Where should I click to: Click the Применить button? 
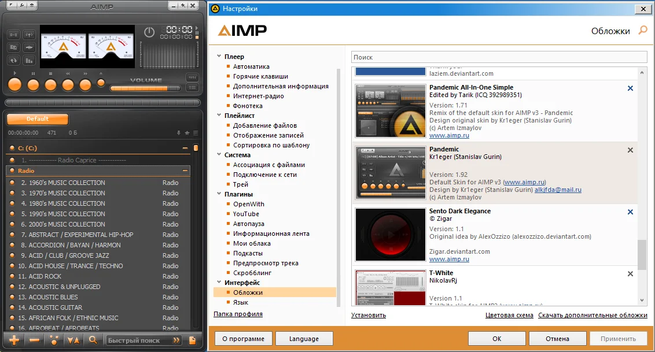618,339
